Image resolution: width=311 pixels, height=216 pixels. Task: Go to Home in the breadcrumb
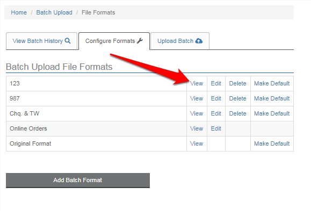[19, 12]
